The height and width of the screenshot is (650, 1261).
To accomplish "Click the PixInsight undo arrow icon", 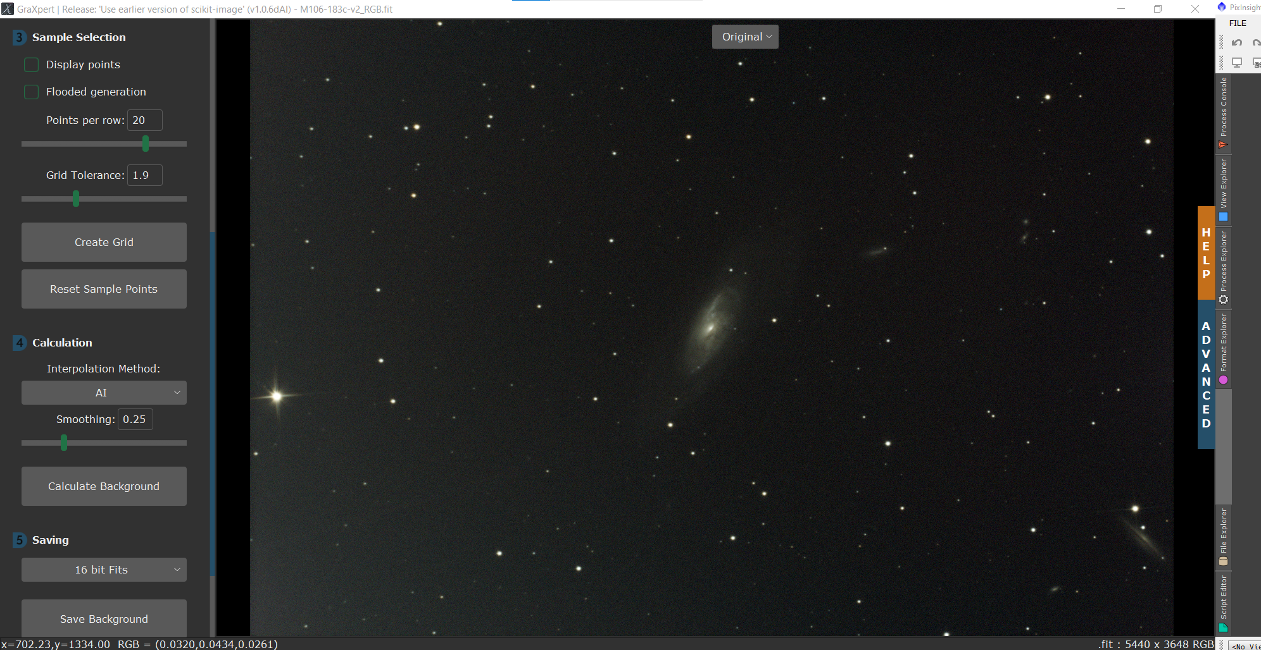I will (x=1237, y=43).
